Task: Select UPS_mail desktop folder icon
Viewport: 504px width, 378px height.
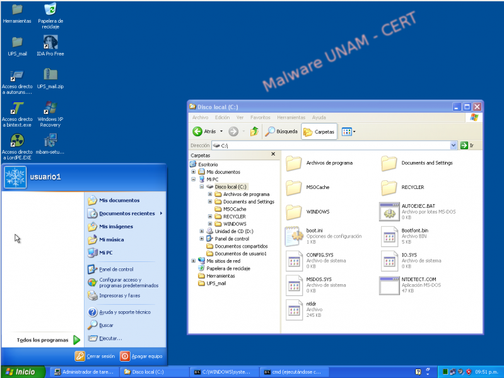Action: pyautogui.click(x=17, y=46)
